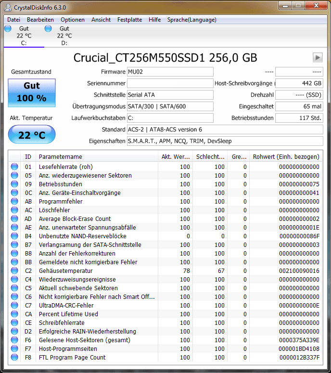Viewport: 331px width, 373px height.
Task: Select raw value 000001BD4108
Action: (299, 349)
